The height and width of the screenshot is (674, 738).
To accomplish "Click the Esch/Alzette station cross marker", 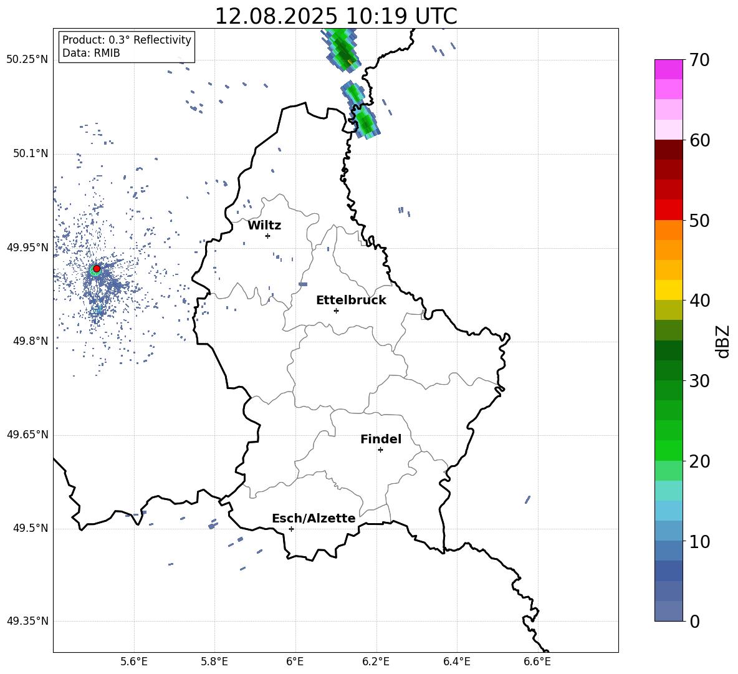I will 291,529.
